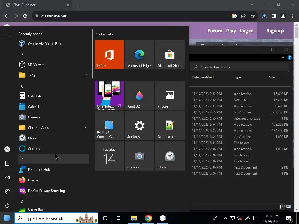This screenshot has width=299, height=224.
Task: Open Documents from the Start sidebar
Action: point(7,163)
